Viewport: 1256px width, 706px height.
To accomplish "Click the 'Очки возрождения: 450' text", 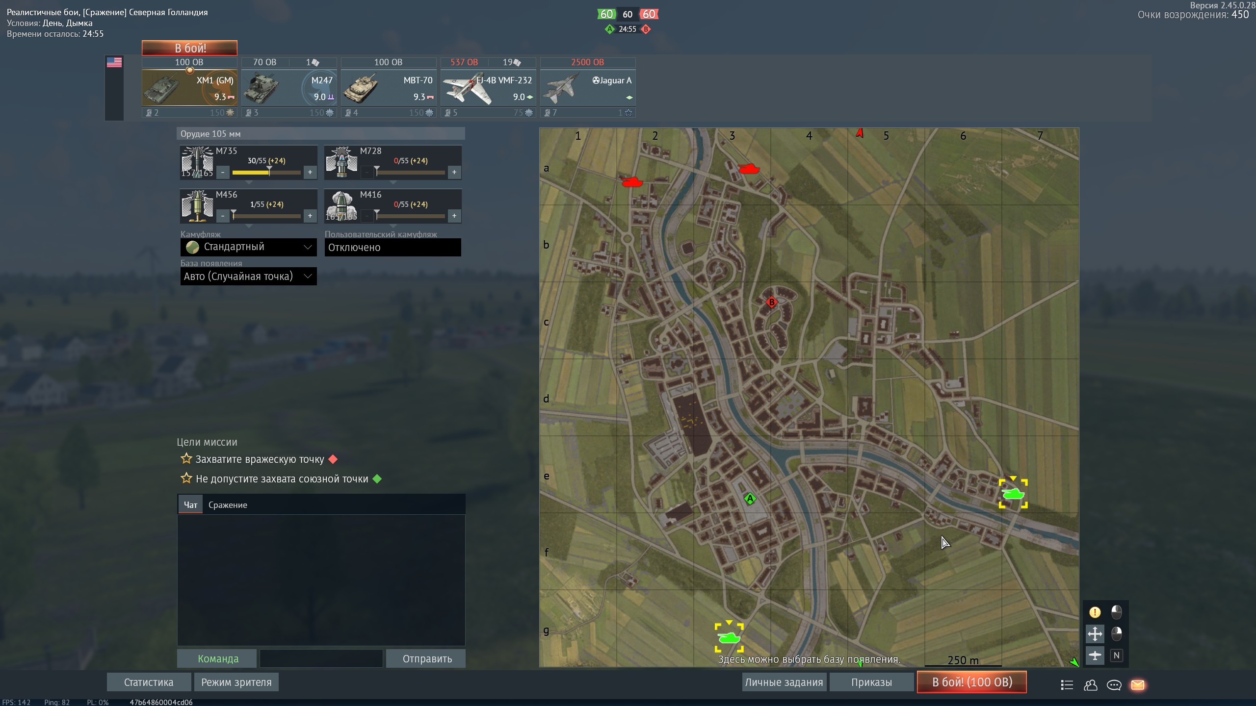I will 1193,15.
